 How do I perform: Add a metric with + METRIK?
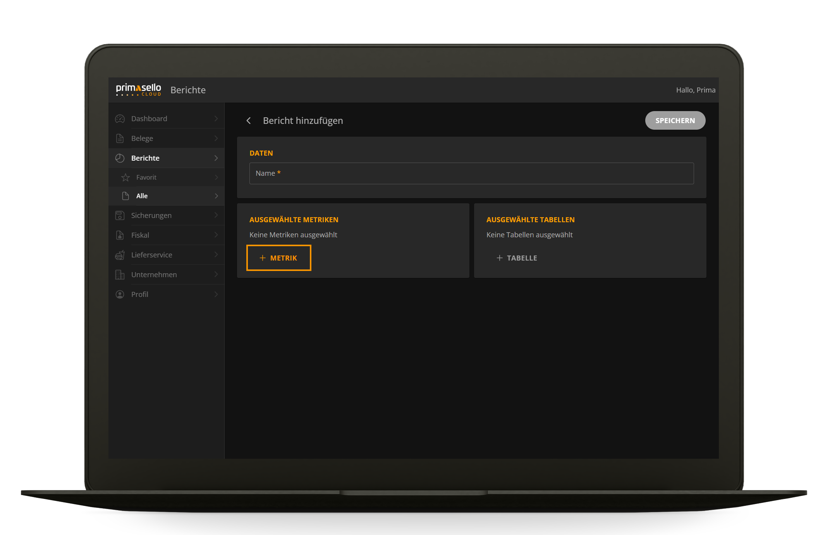tap(278, 258)
